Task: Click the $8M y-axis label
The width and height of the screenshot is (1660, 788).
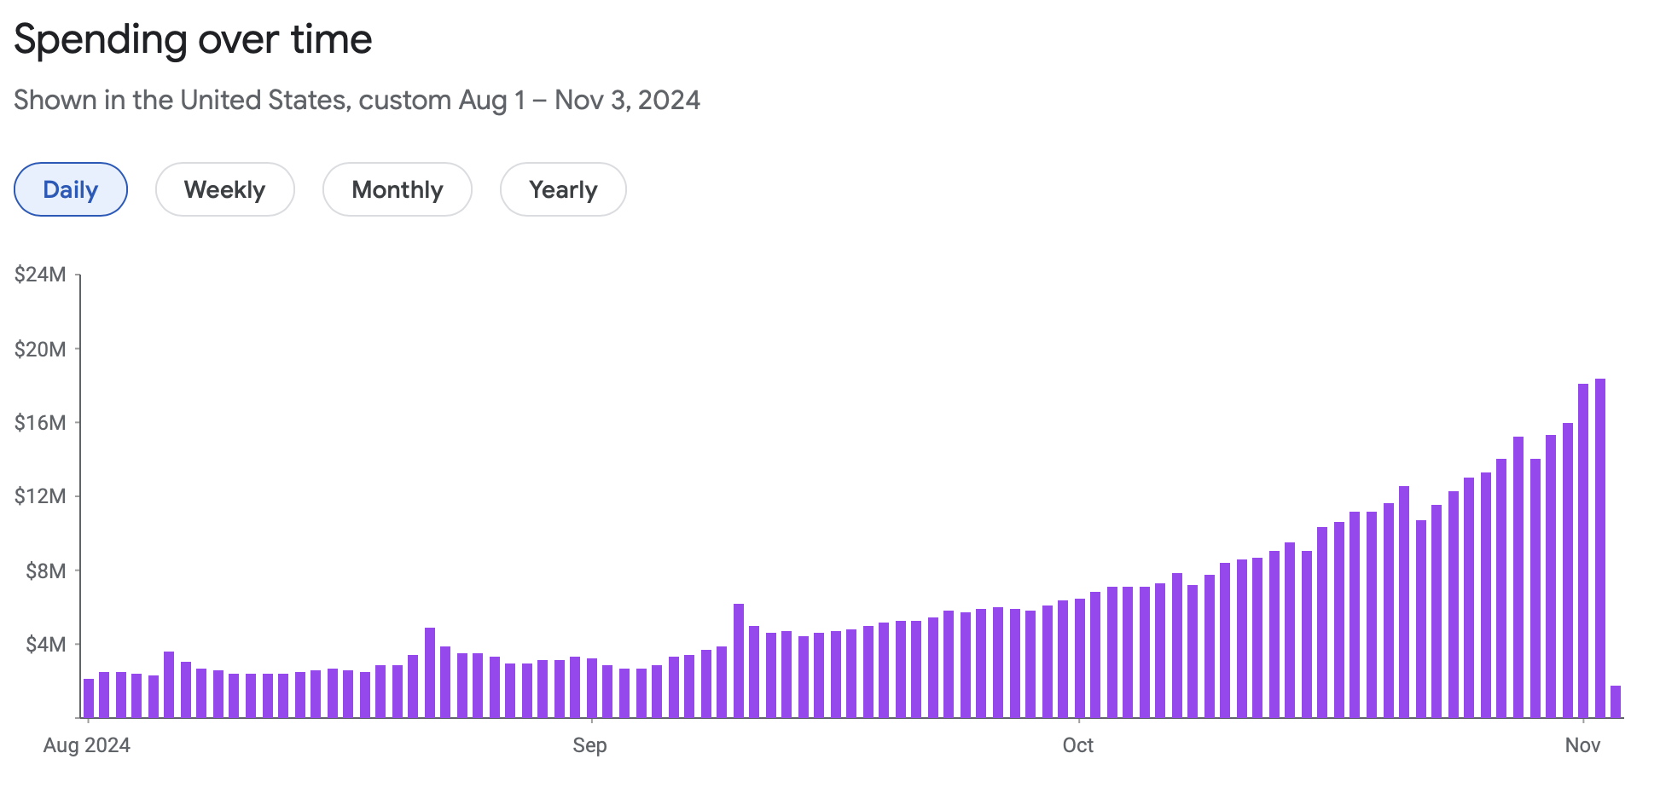Action: click(45, 571)
